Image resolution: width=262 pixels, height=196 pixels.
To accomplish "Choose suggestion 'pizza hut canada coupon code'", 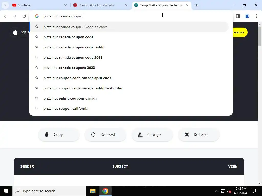I will pos(129,37).
